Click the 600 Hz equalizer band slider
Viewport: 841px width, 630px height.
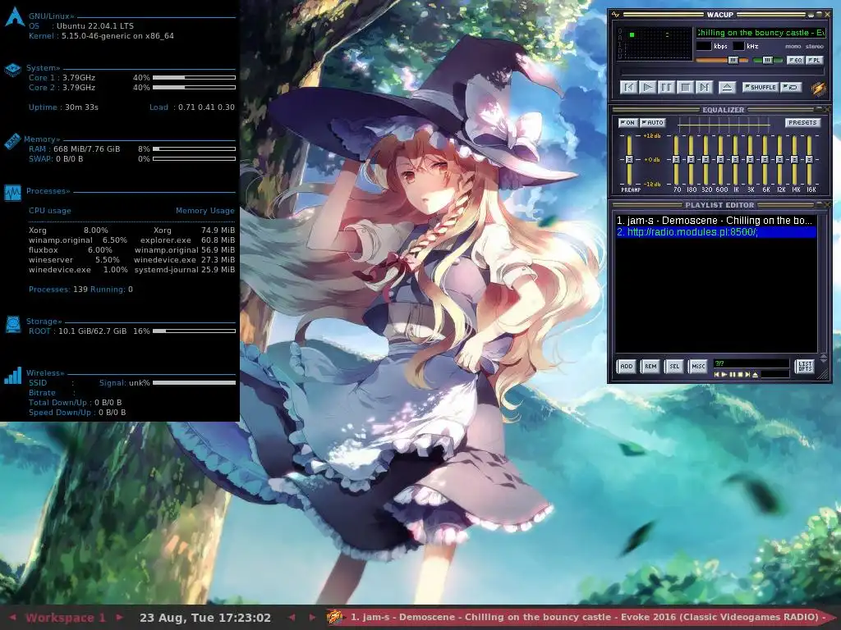click(721, 160)
